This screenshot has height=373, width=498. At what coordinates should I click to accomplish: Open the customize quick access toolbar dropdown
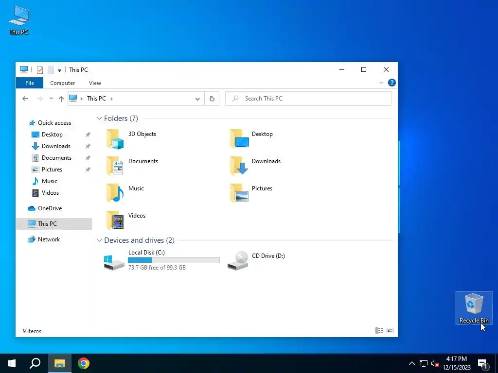point(59,70)
